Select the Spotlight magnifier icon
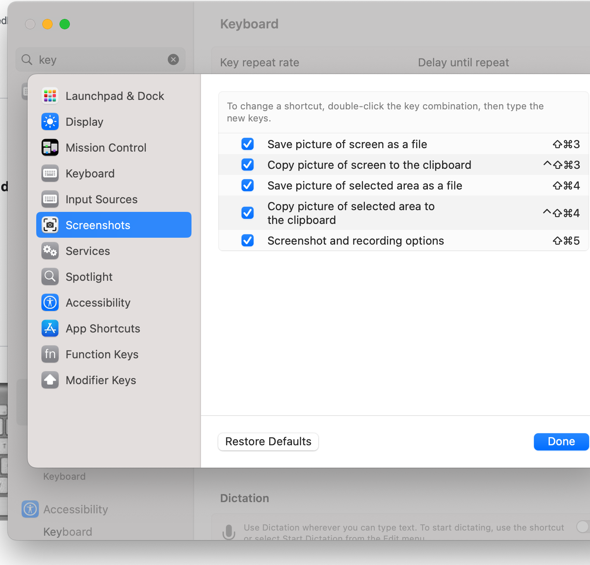This screenshot has width=590, height=565. tap(50, 277)
